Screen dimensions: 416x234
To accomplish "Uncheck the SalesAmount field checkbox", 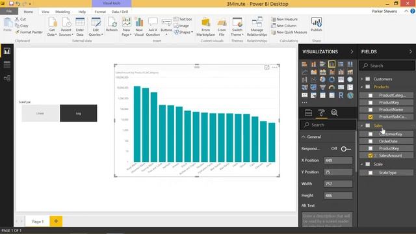I will coord(370,155).
